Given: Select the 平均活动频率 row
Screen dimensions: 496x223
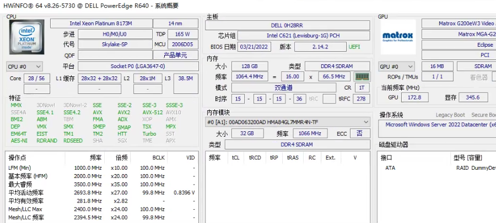Looking at the screenshot, I should pos(101,192).
